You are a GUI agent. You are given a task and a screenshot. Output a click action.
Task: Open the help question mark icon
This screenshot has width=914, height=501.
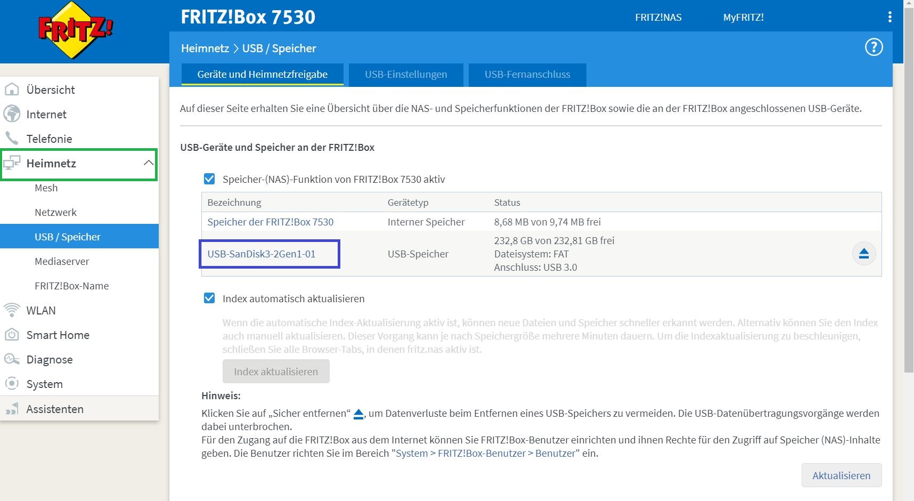click(x=874, y=47)
